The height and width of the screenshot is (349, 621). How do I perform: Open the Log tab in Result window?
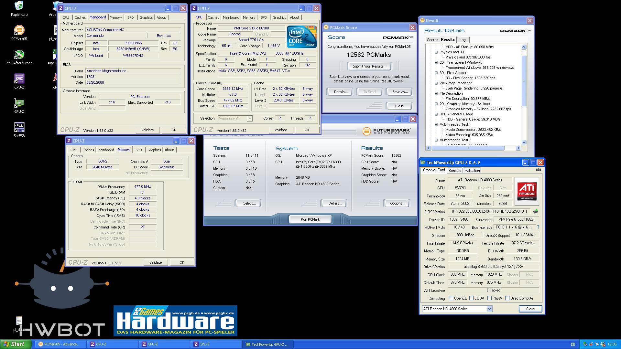[x=463, y=40]
